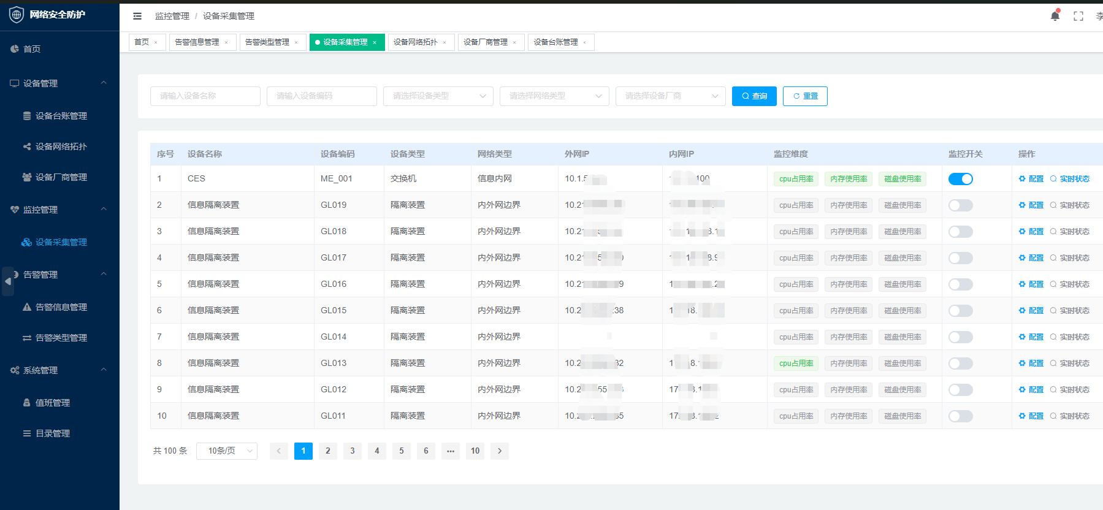Collapse 设备管理 sidebar group

(59, 83)
